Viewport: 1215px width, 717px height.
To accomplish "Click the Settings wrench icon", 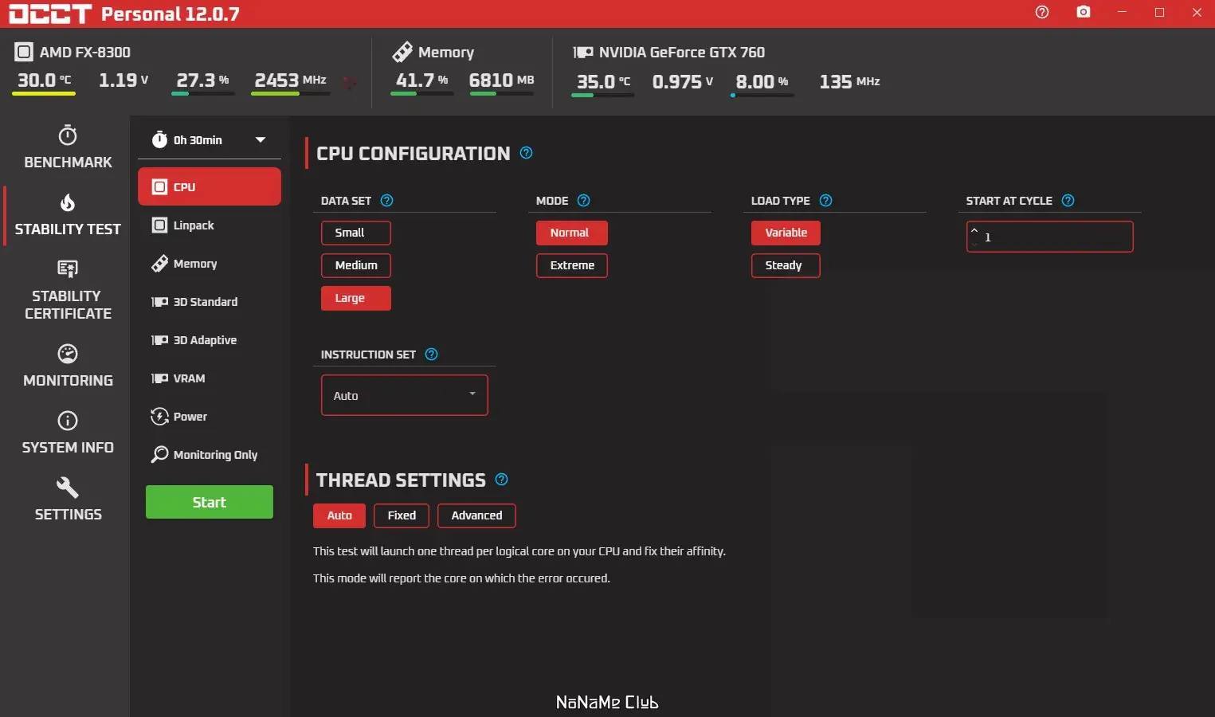I will click(x=68, y=488).
